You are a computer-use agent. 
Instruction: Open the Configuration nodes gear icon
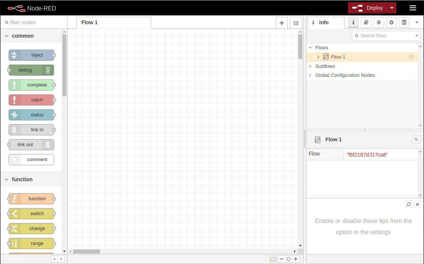click(392, 22)
